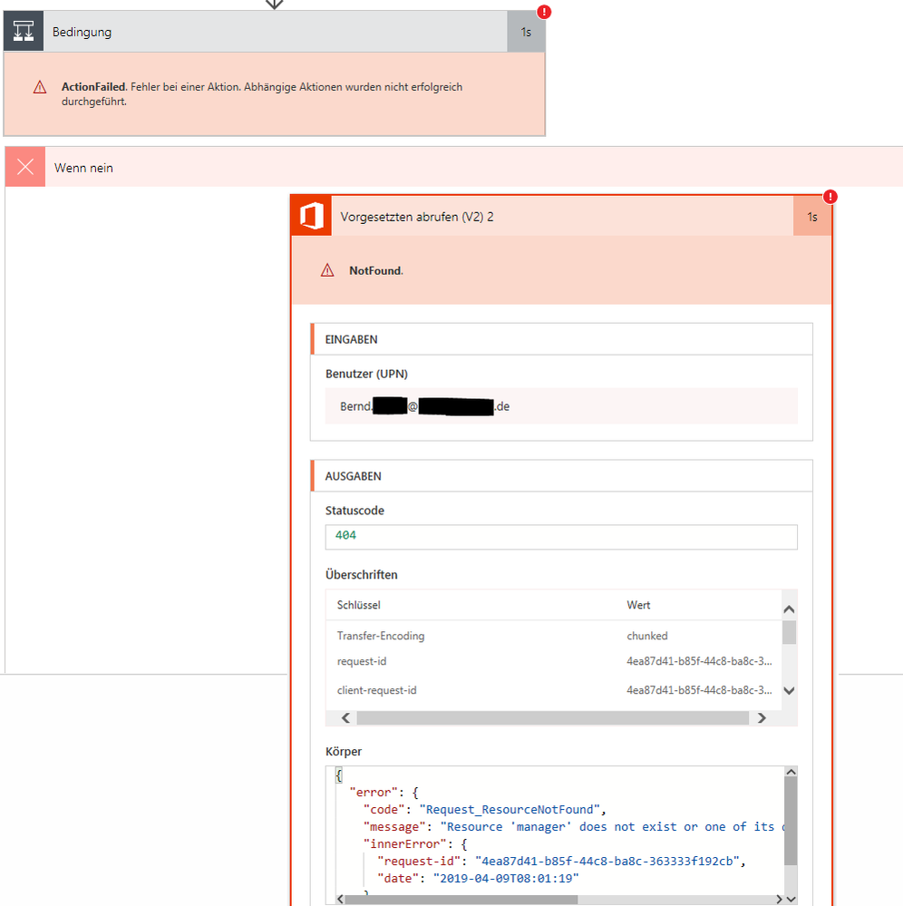Viewport: 903px width, 906px height.
Task: Click the request-id value 4ea87d41-b85f
Action: pos(699,661)
